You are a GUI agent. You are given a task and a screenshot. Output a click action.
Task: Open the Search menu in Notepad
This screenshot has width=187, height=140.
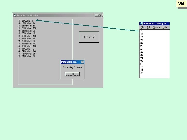156,27
